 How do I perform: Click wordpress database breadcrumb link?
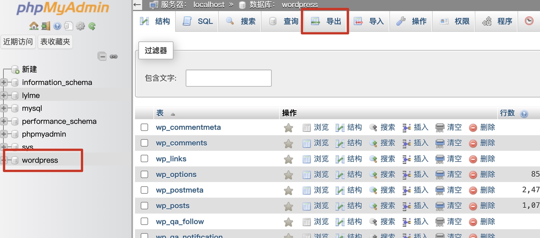300,5
